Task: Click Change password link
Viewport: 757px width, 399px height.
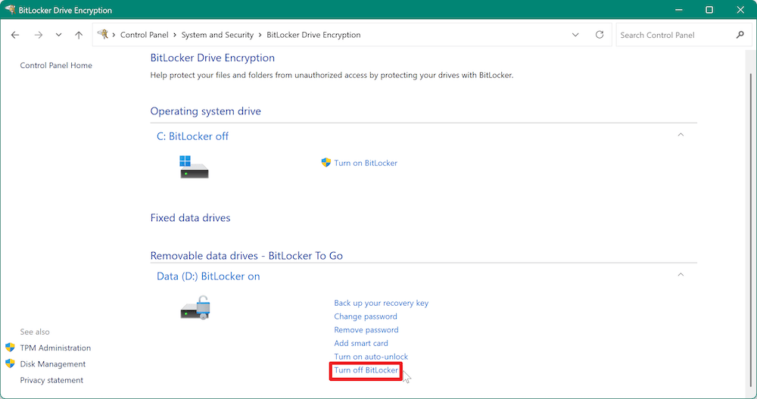Action: click(366, 316)
